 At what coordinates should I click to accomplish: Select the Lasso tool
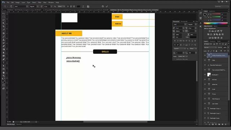pyautogui.click(x=4, y=20)
